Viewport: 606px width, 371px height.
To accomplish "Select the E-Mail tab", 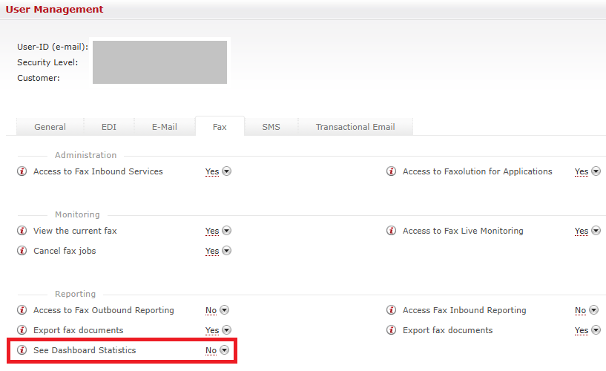I will [x=165, y=127].
